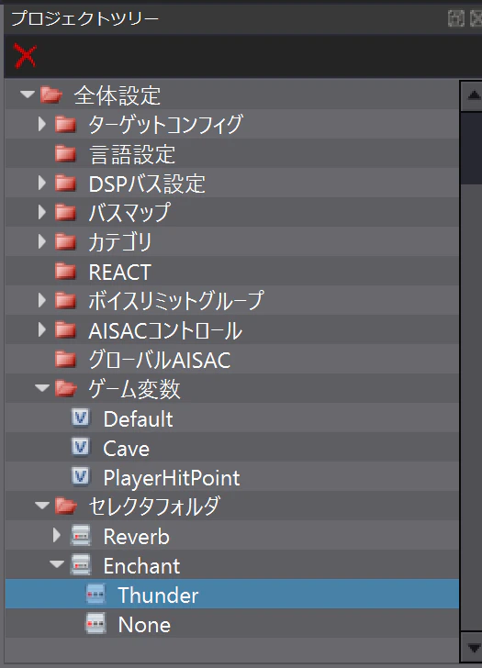Click the AISACコントロール folder icon
This screenshot has width=482, height=668.
(x=65, y=330)
